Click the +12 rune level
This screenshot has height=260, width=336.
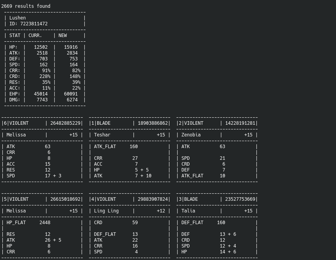click(161, 211)
